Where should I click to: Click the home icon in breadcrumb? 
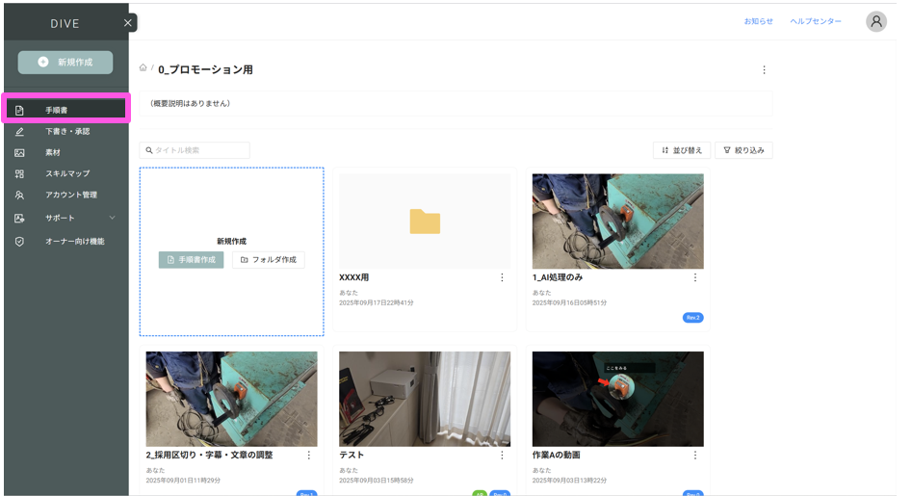click(x=143, y=68)
